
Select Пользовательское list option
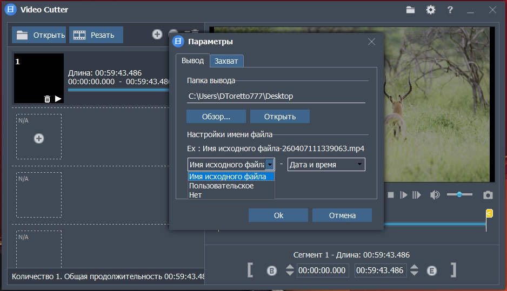(231, 186)
